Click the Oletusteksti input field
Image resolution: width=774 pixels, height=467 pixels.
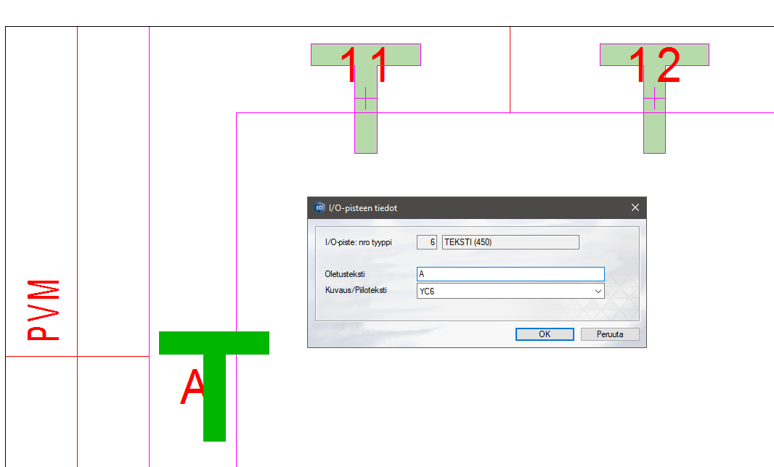click(x=510, y=274)
